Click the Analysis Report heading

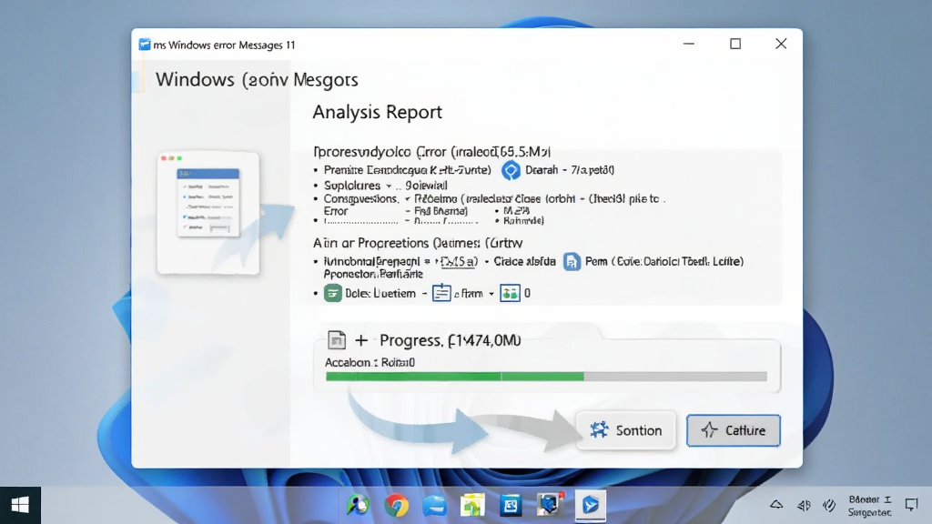tap(378, 112)
